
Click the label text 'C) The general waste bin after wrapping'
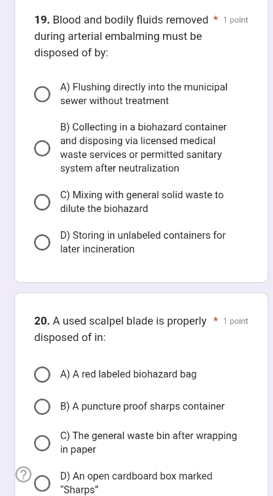pos(149,442)
